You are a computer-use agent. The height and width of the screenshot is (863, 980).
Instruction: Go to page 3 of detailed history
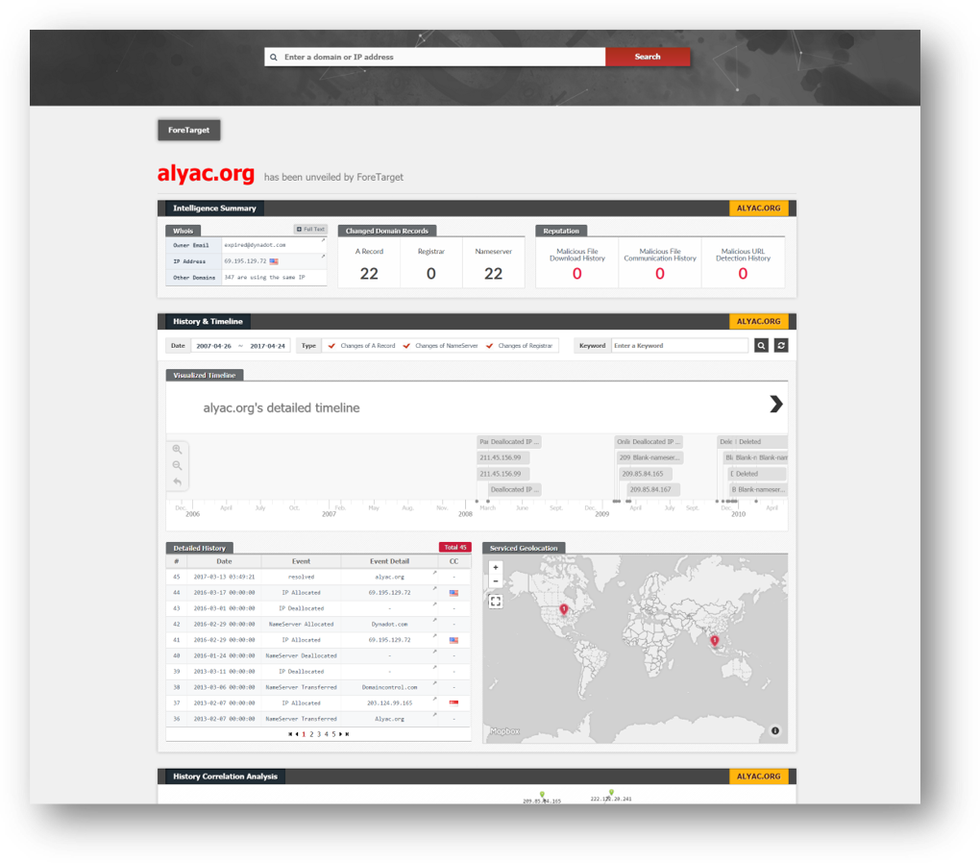[x=319, y=734]
